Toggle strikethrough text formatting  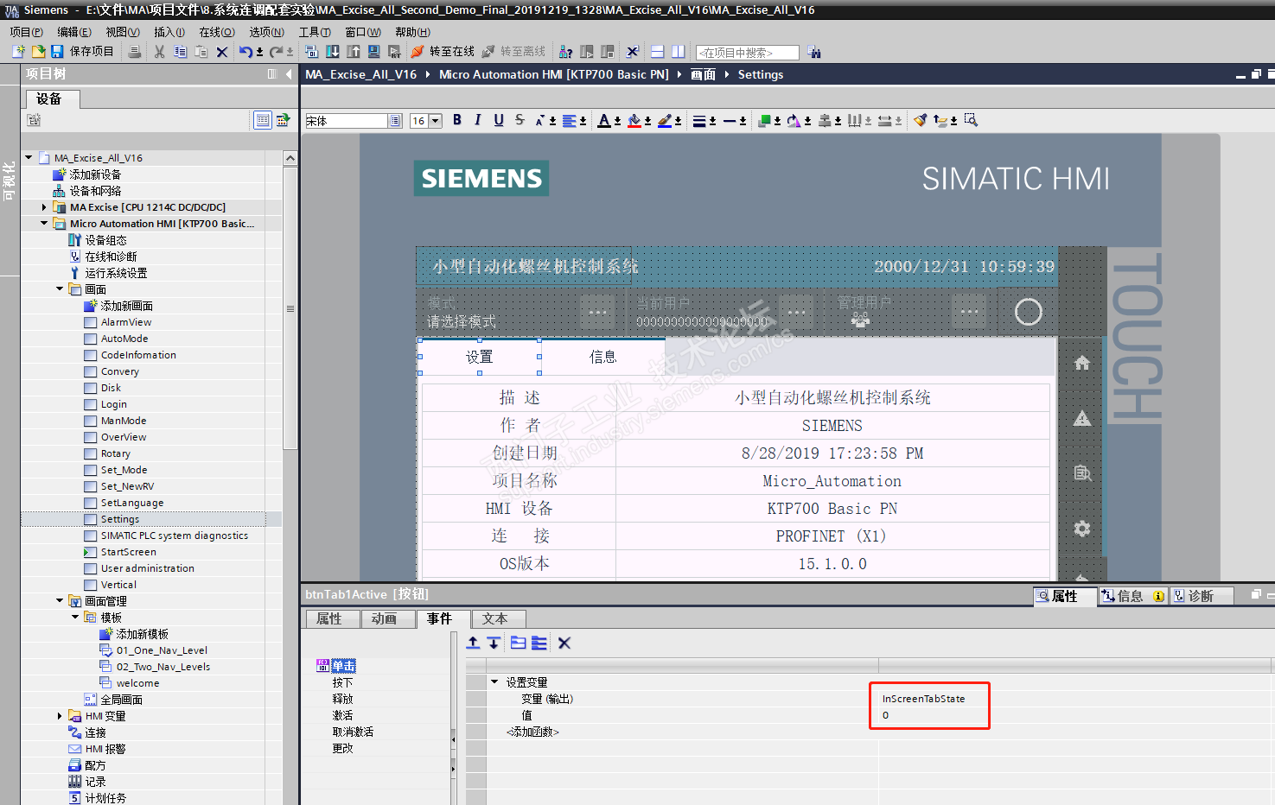pyautogui.click(x=520, y=120)
